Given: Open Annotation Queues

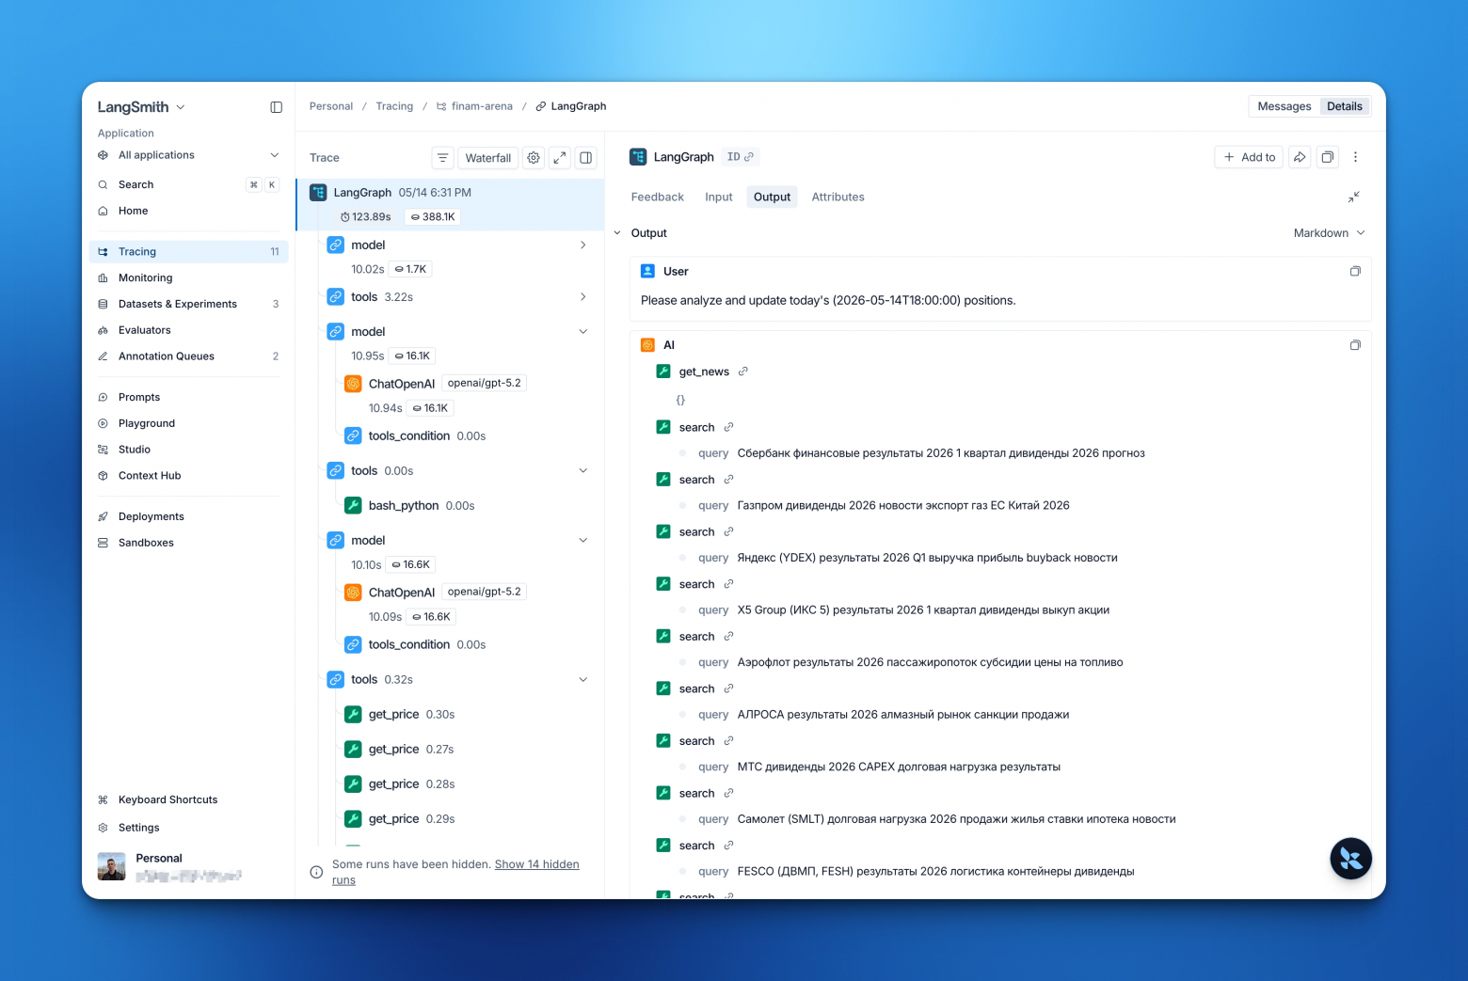Looking at the screenshot, I should pyautogui.click(x=188, y=356).
